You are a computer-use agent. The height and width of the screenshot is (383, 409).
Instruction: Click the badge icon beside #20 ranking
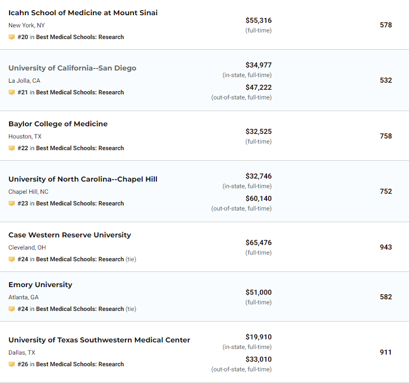[12, 37]
